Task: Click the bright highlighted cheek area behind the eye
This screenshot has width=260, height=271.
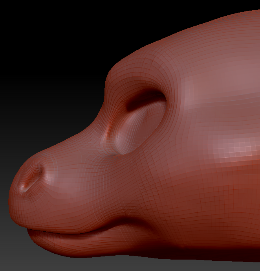Action: (236, 149)
